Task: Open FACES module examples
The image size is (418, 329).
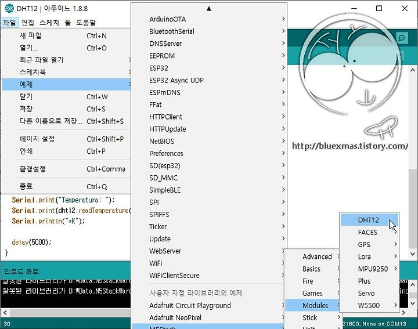Action: [x=369, y=232]
